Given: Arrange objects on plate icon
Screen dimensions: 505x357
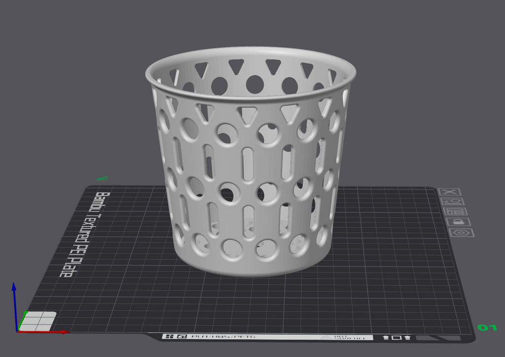Looking at the screenshot, I should [456, 212].
